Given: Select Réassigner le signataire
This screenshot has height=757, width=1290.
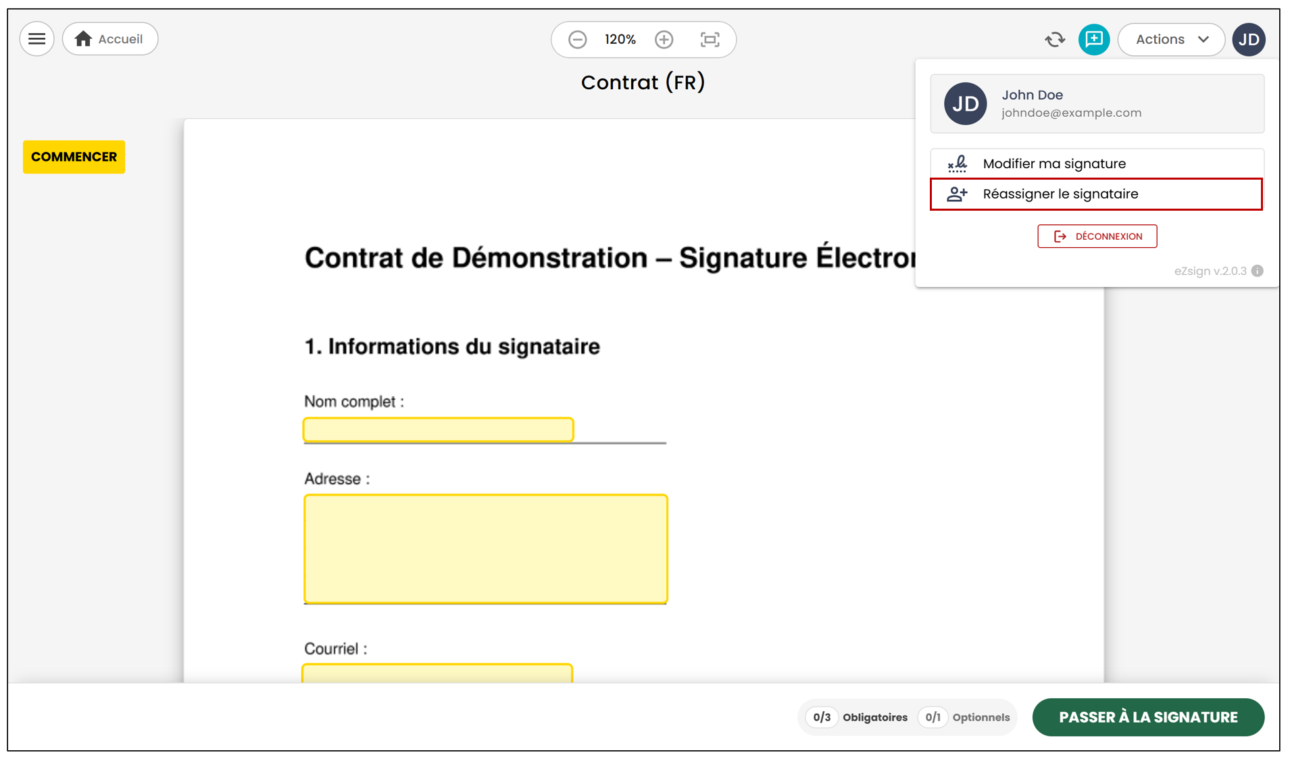Looking at the screenshot, I should [1096, 194].
